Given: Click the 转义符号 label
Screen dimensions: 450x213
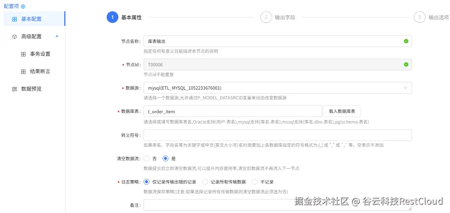Looking at the screenshot, I should pyautogui.click(x=131, y=135).
